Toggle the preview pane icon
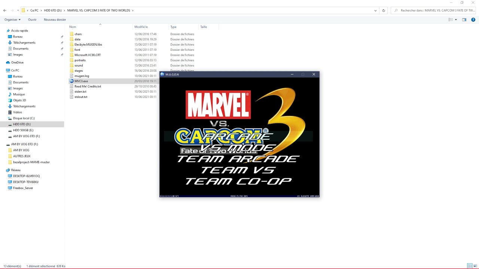 point(464,19)
